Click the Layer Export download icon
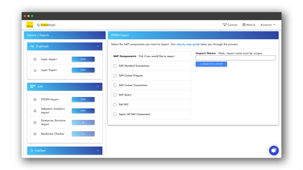This screenshot has width=303, height=170. 35,70
